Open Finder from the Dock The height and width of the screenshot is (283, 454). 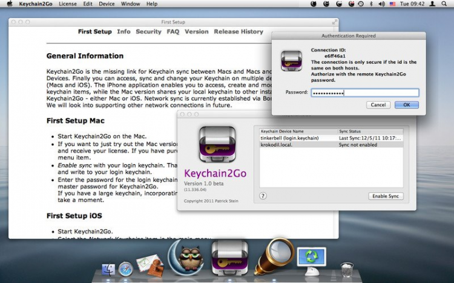pyautogui.click(x=108, y=270)
